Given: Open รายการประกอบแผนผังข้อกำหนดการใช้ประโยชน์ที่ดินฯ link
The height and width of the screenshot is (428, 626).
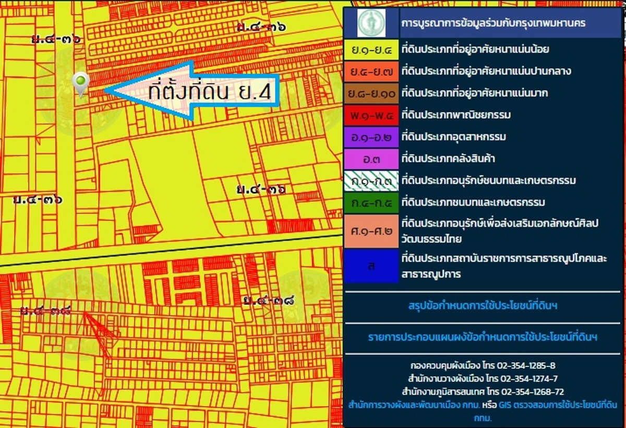Looking at the screenshot, I should (483, 337).
